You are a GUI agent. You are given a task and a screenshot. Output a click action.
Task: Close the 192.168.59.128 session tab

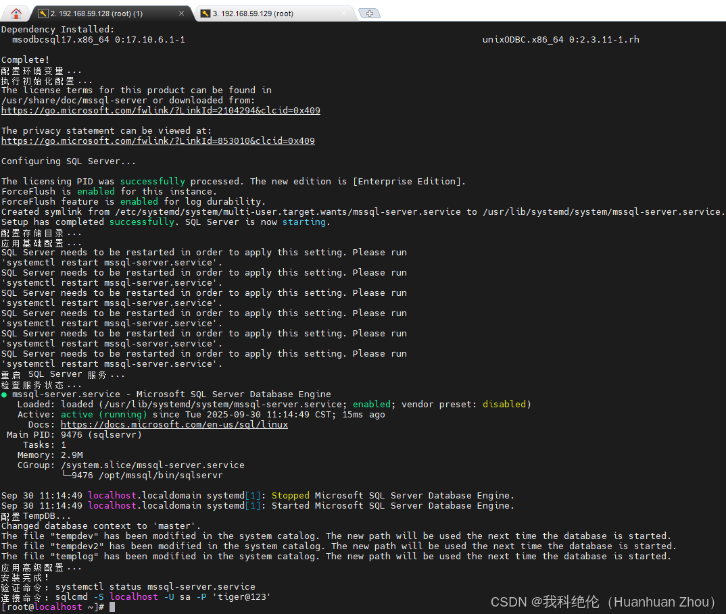pyautogui.click(x=181, y=14)
